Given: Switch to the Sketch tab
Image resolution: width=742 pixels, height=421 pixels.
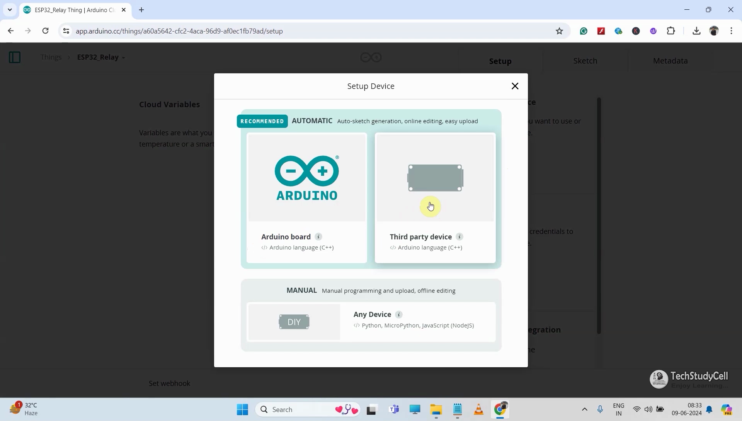Looking at the screenshot, I should coord(585,61).
